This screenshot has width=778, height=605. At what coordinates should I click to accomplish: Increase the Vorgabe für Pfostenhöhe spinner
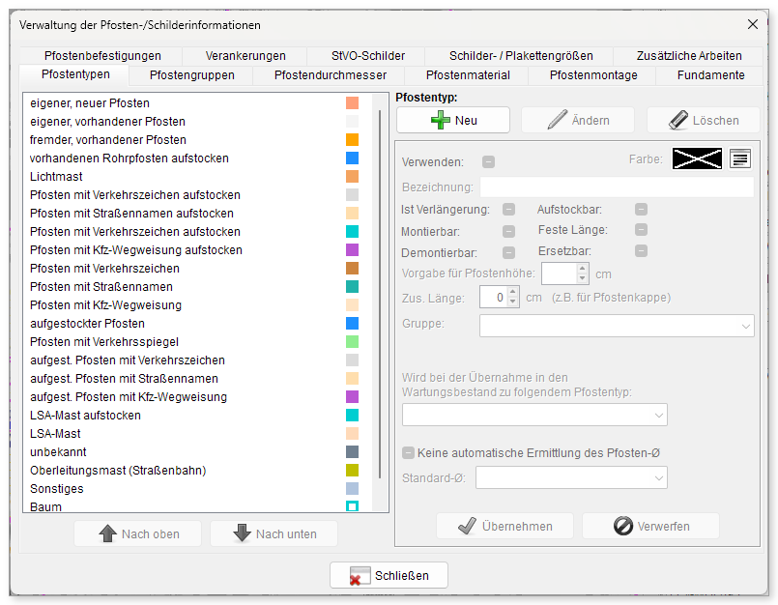point(583,269)
